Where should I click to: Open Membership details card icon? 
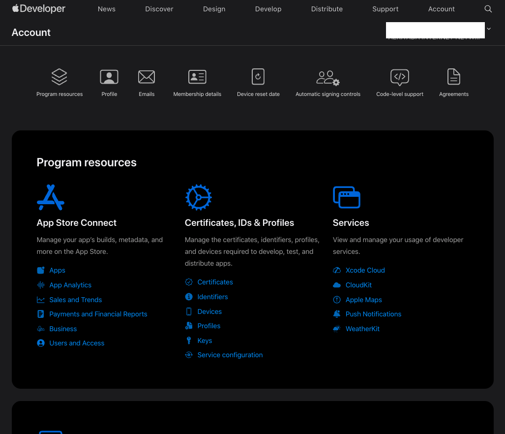click(197, 77)
